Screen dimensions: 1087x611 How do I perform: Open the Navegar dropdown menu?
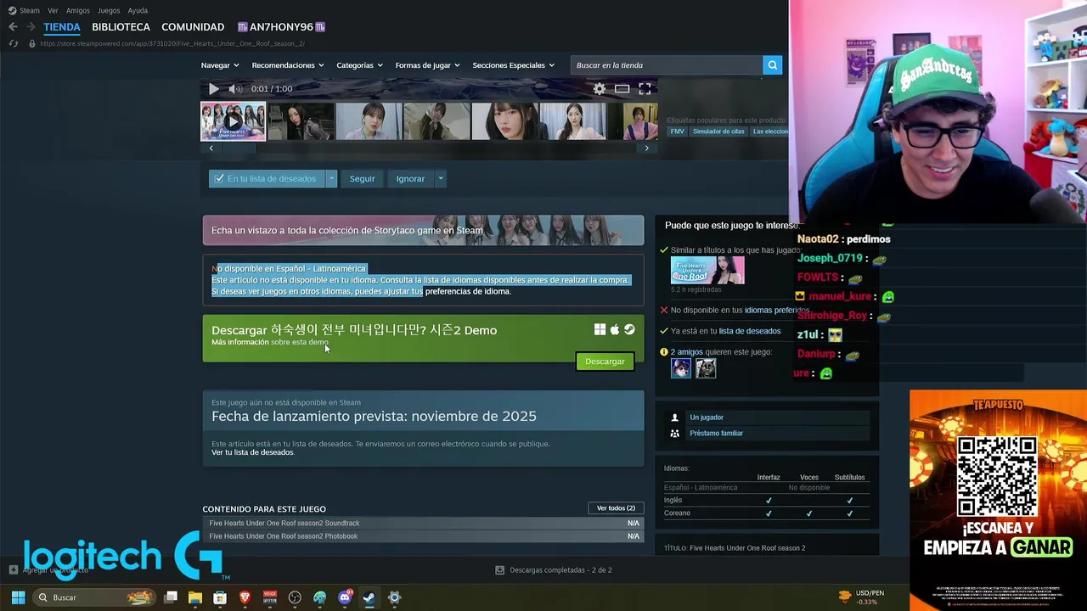[220, 65]
